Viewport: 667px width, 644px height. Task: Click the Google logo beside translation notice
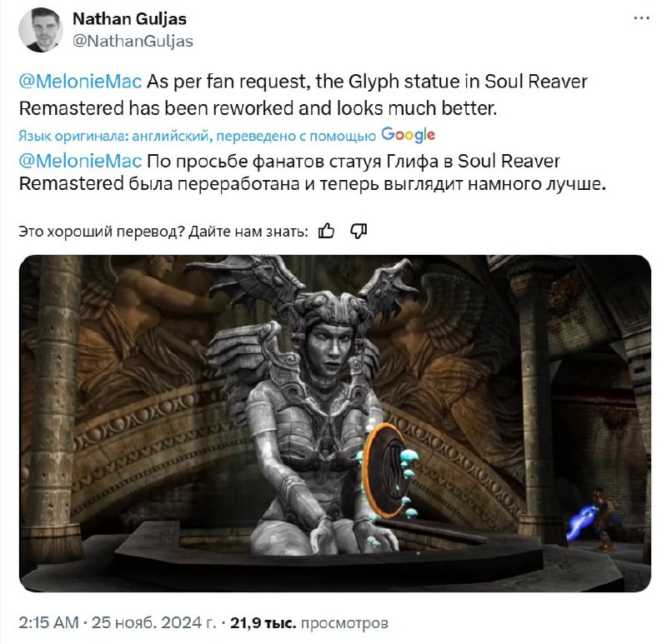(408, 135)
